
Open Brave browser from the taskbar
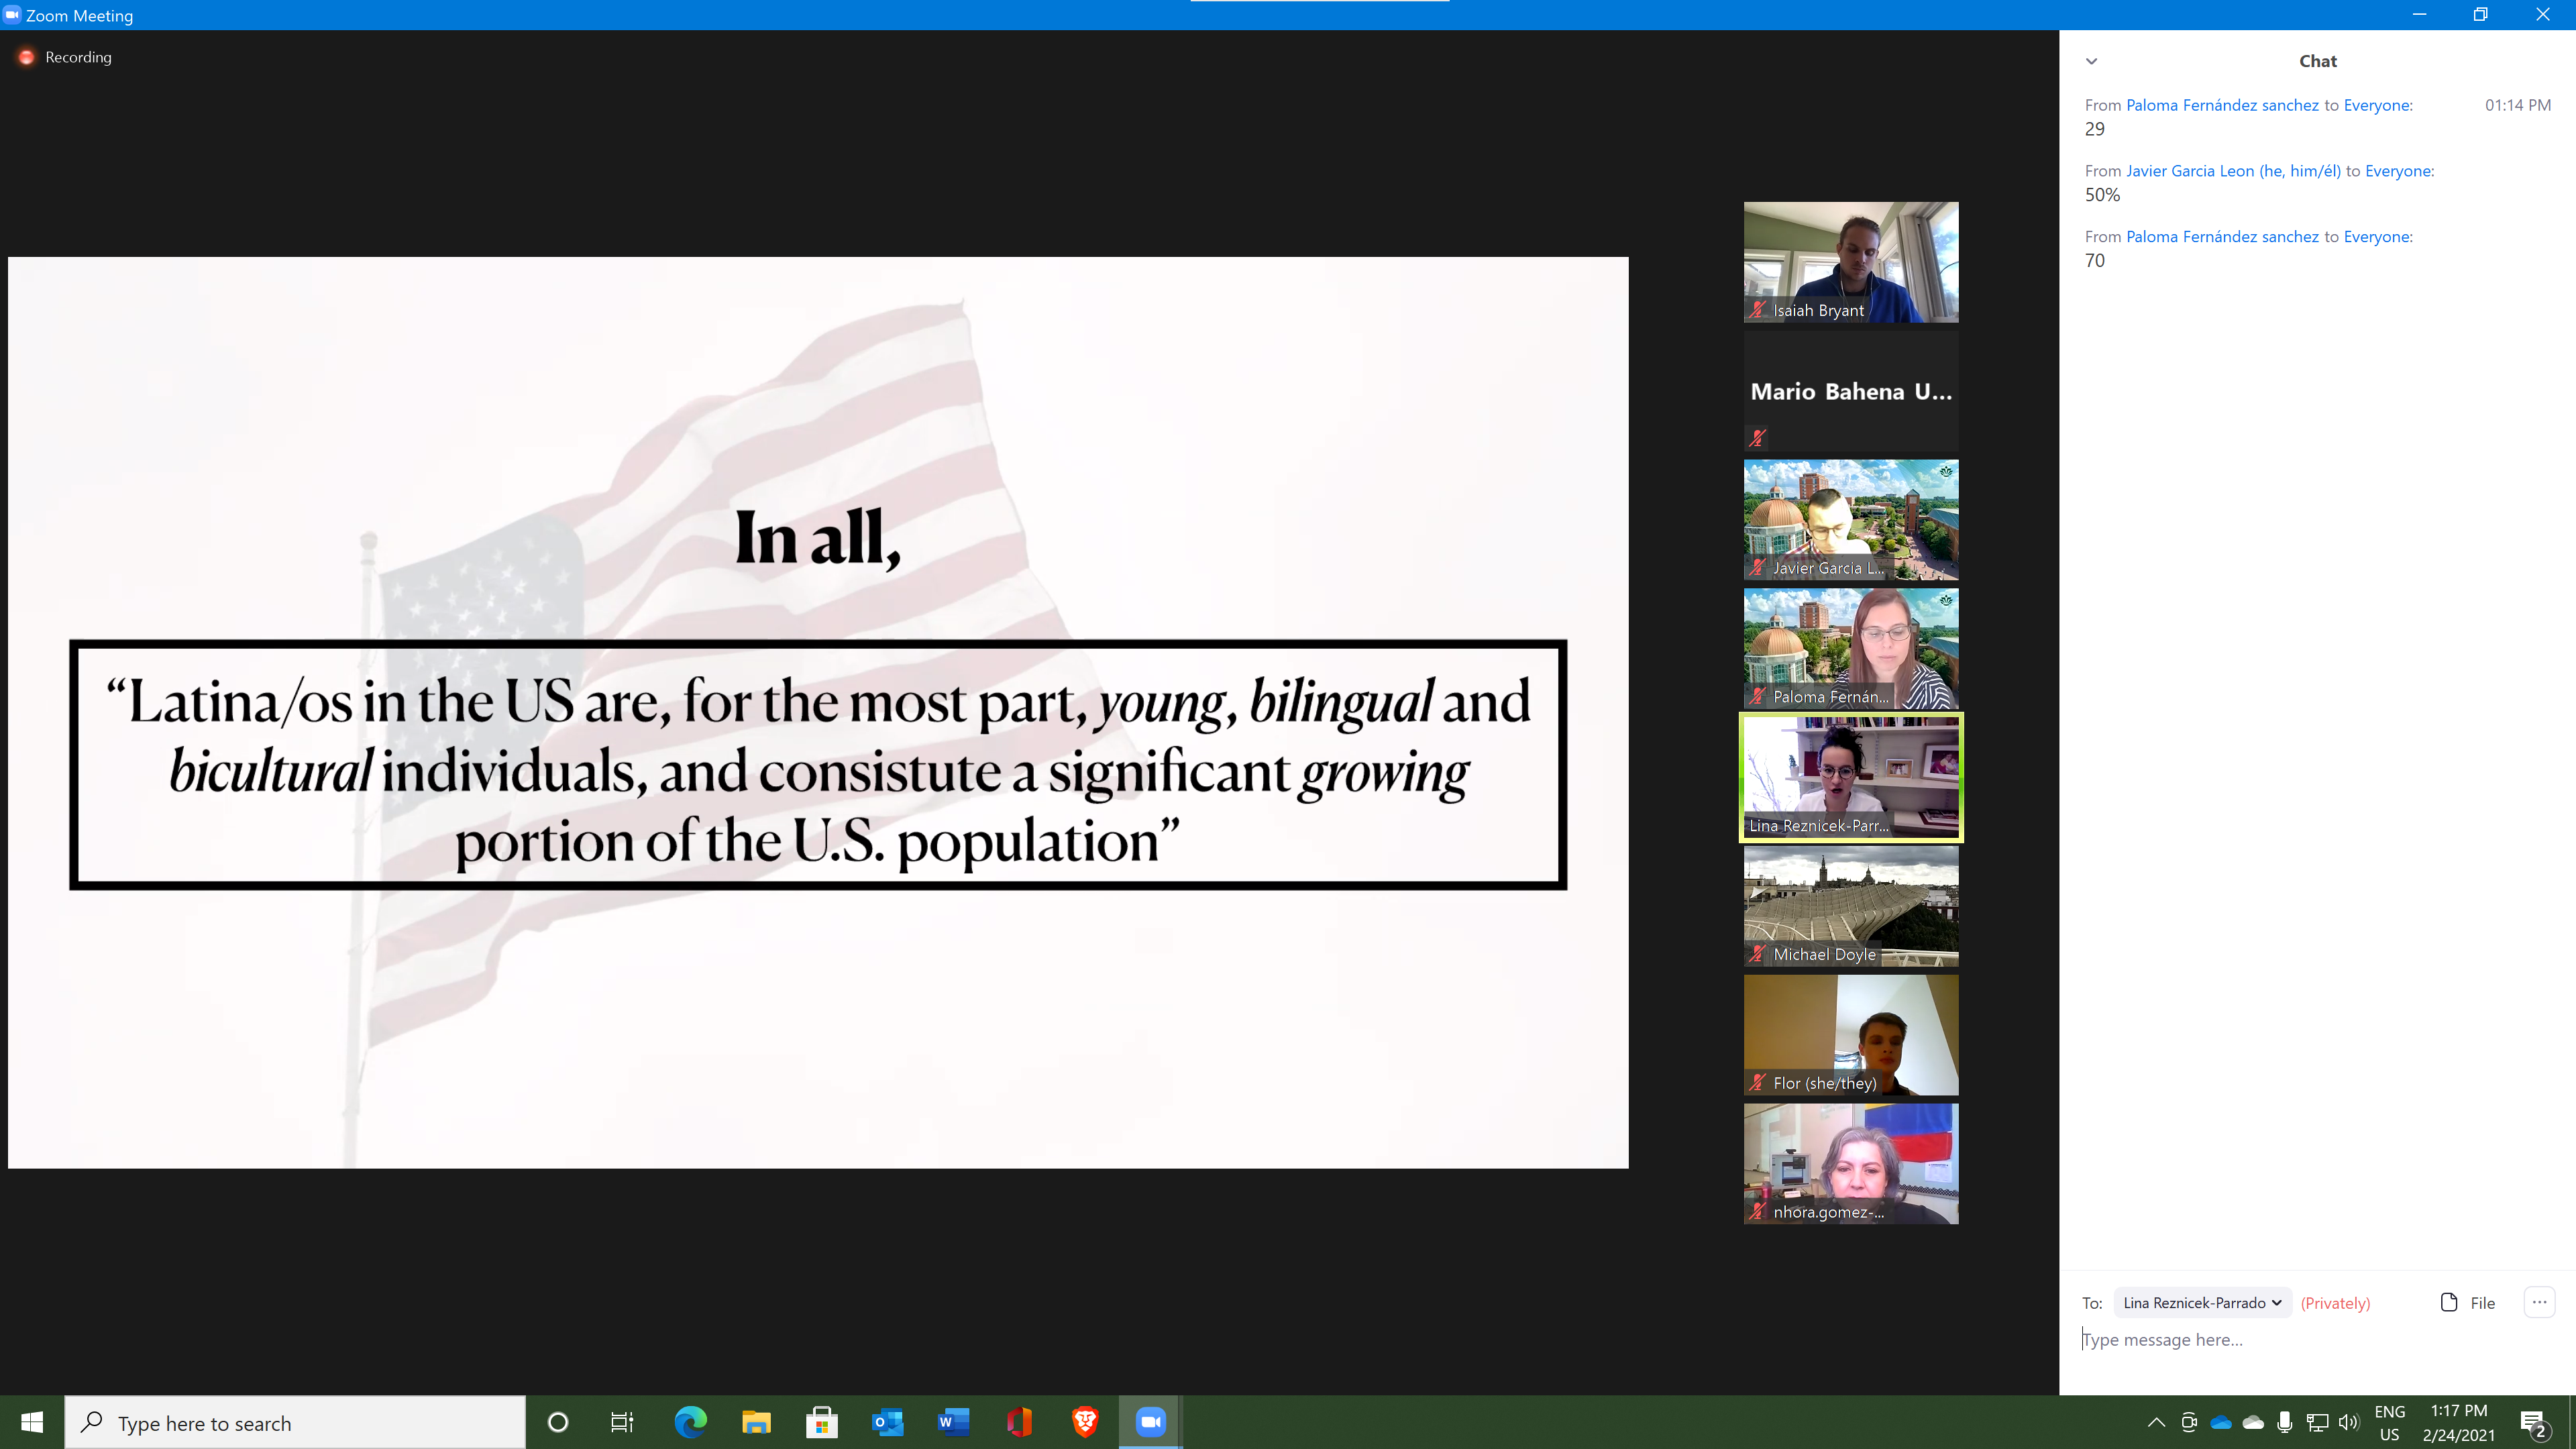coord(1085,1422)
